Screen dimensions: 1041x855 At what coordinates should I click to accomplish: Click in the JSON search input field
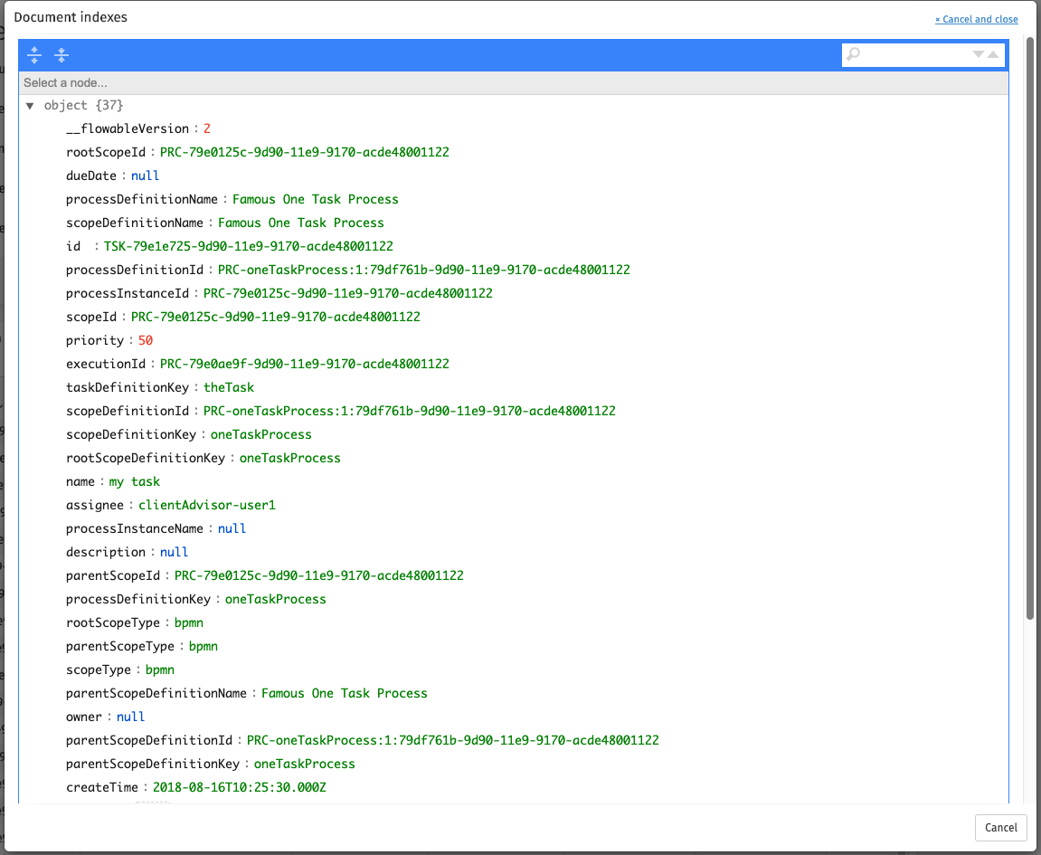(x=913, y=55)
